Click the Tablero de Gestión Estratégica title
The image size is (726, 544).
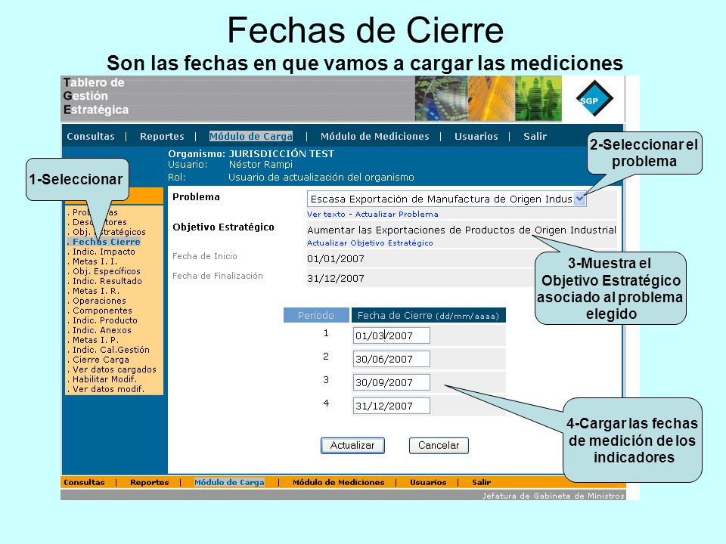coord(96,96)
